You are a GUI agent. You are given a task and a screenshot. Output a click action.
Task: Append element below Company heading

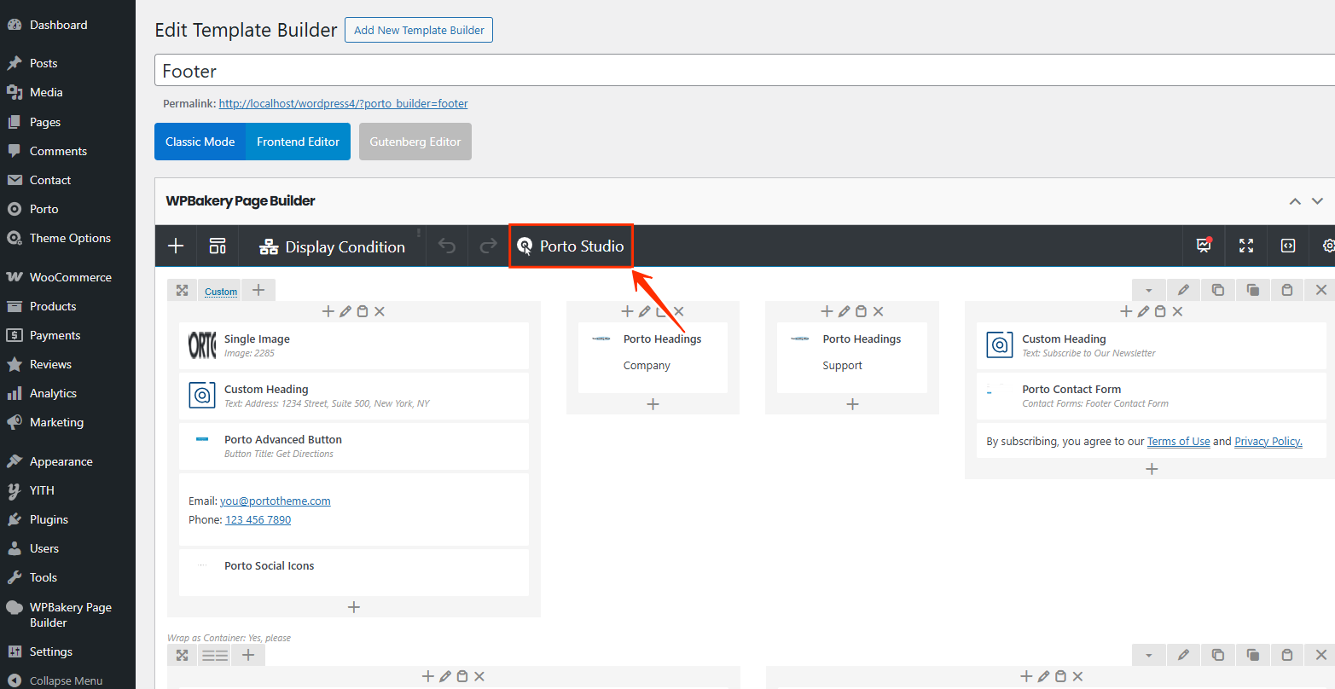click(653, 404)
